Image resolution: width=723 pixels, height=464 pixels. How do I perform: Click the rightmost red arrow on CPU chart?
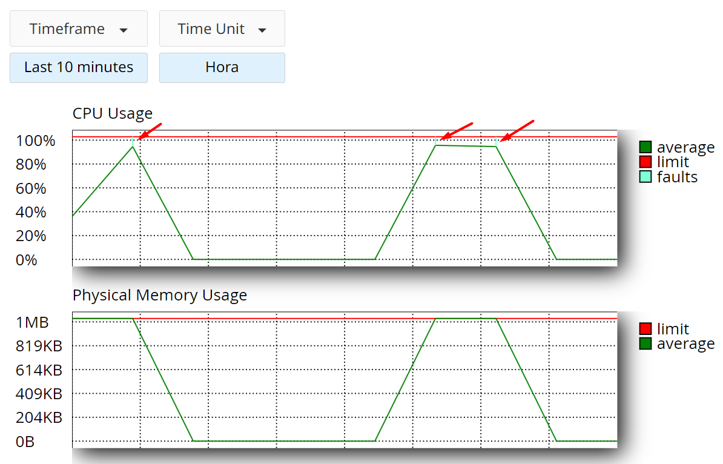[517, 130]
